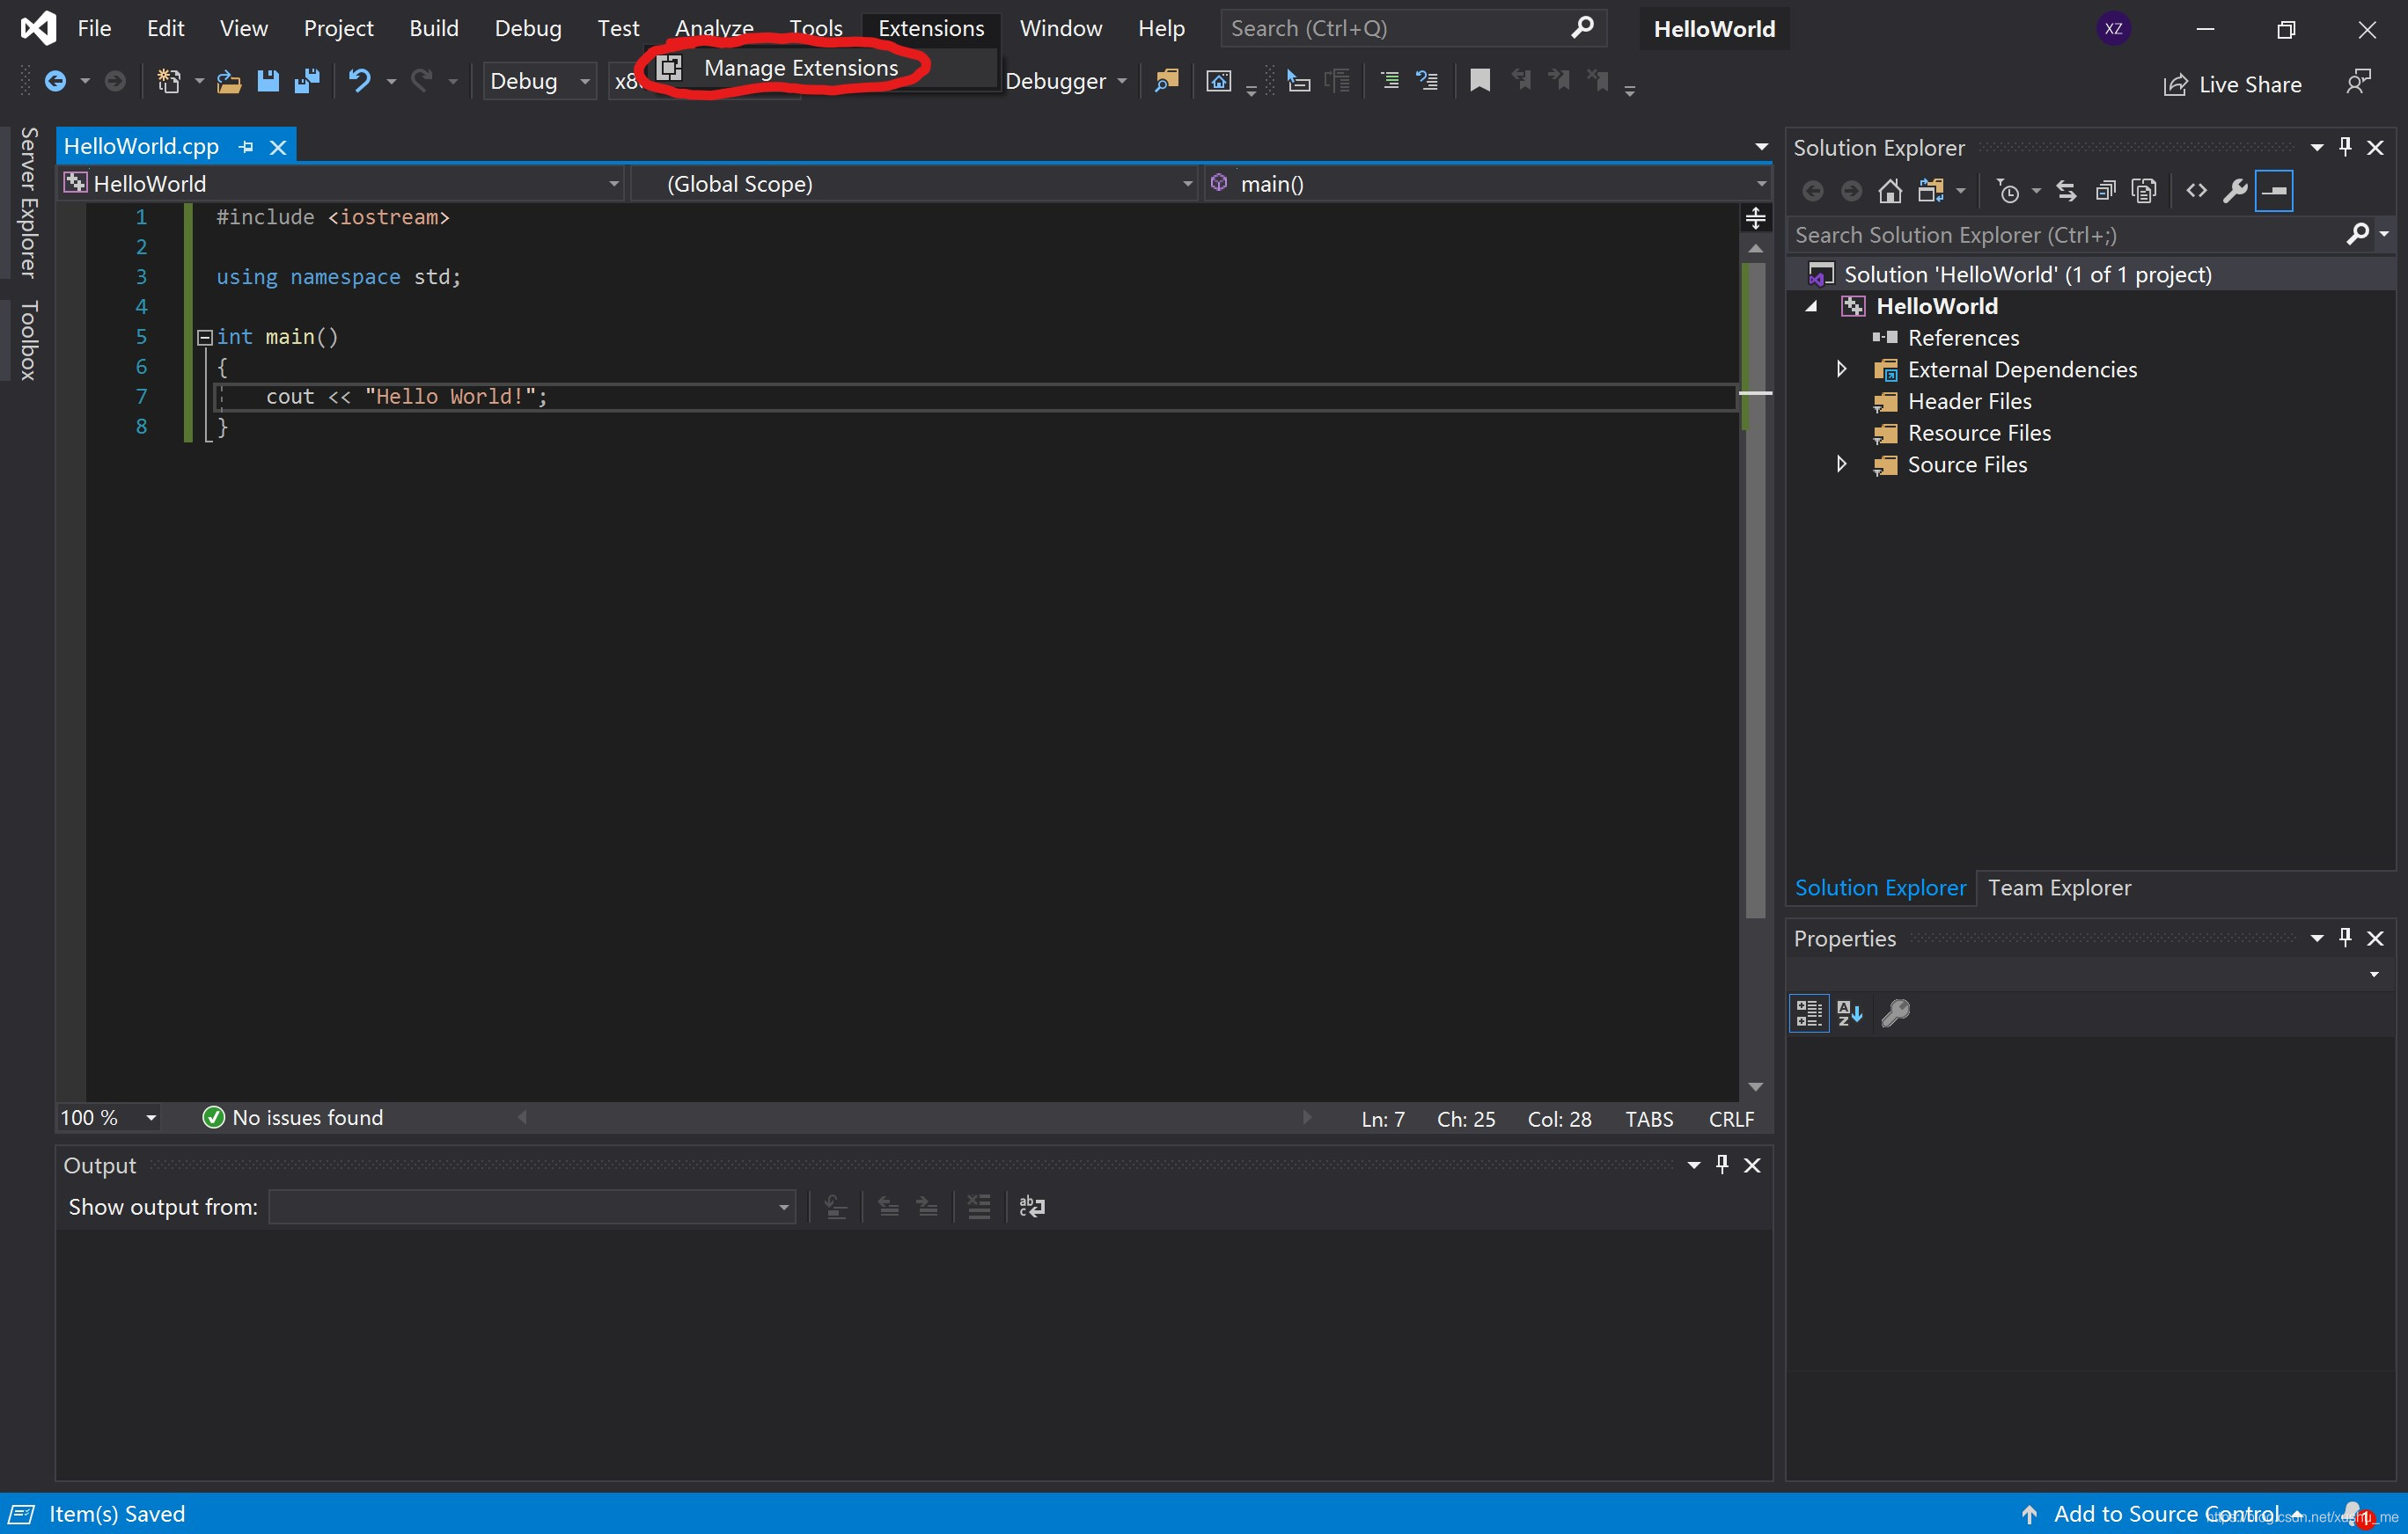Switch to Team Explorer tab
2408x1534 pixels.
pos(2059,888)
